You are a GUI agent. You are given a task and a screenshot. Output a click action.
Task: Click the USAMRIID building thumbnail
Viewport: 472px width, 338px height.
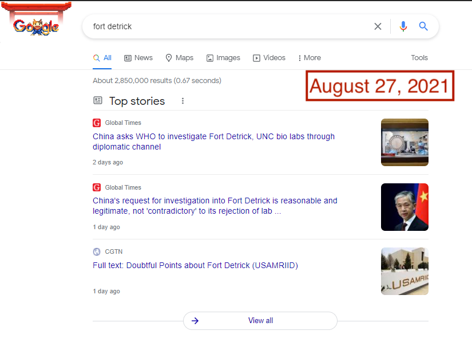tap(404, 271)
